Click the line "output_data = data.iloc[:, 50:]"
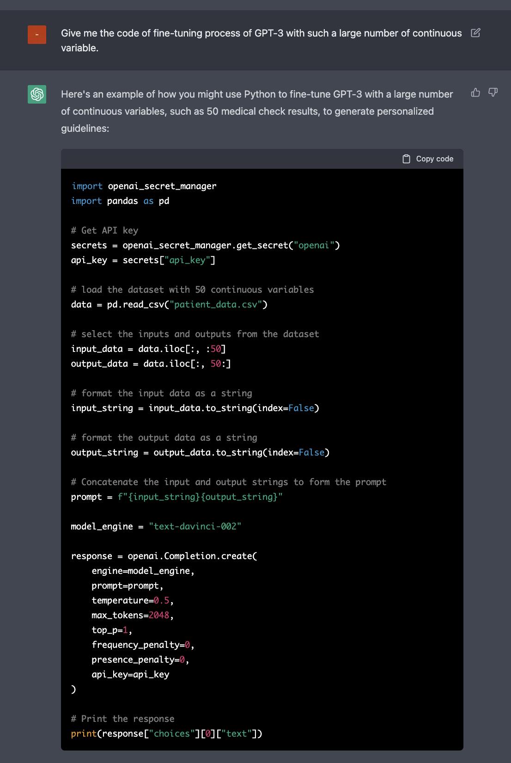 pos(151,363)
